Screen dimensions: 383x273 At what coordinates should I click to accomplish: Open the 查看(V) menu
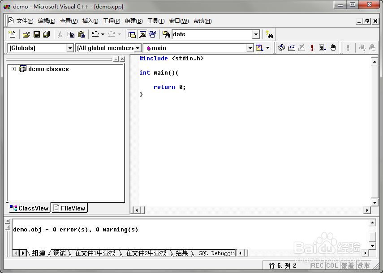(x=69, y=21)
